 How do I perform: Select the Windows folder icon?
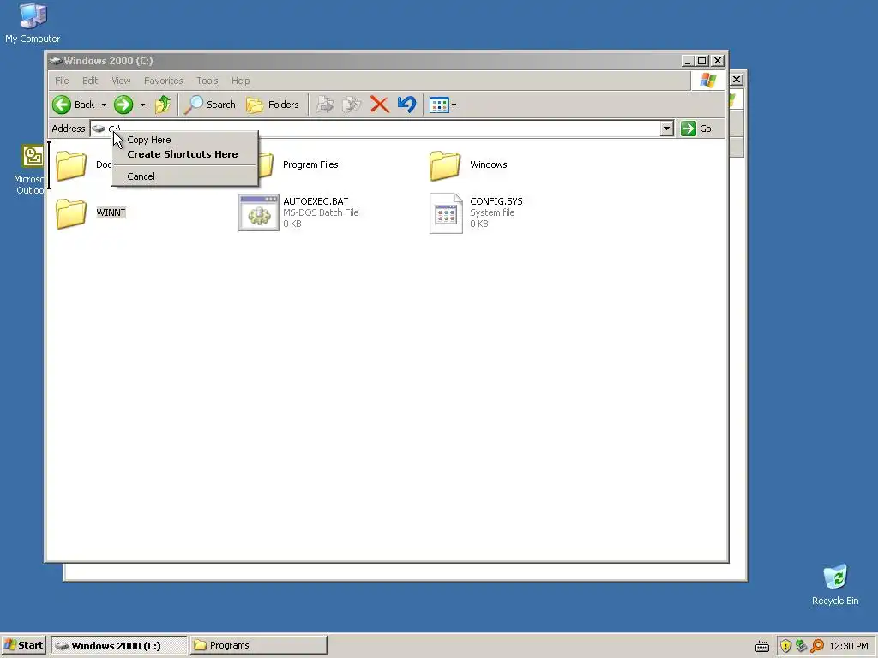[x=445, y=165]
